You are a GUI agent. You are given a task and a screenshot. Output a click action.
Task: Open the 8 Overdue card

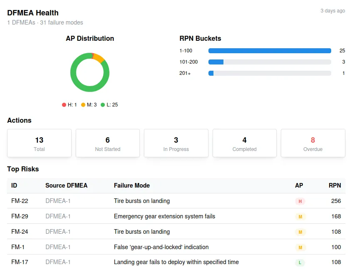tap(313, 143)
